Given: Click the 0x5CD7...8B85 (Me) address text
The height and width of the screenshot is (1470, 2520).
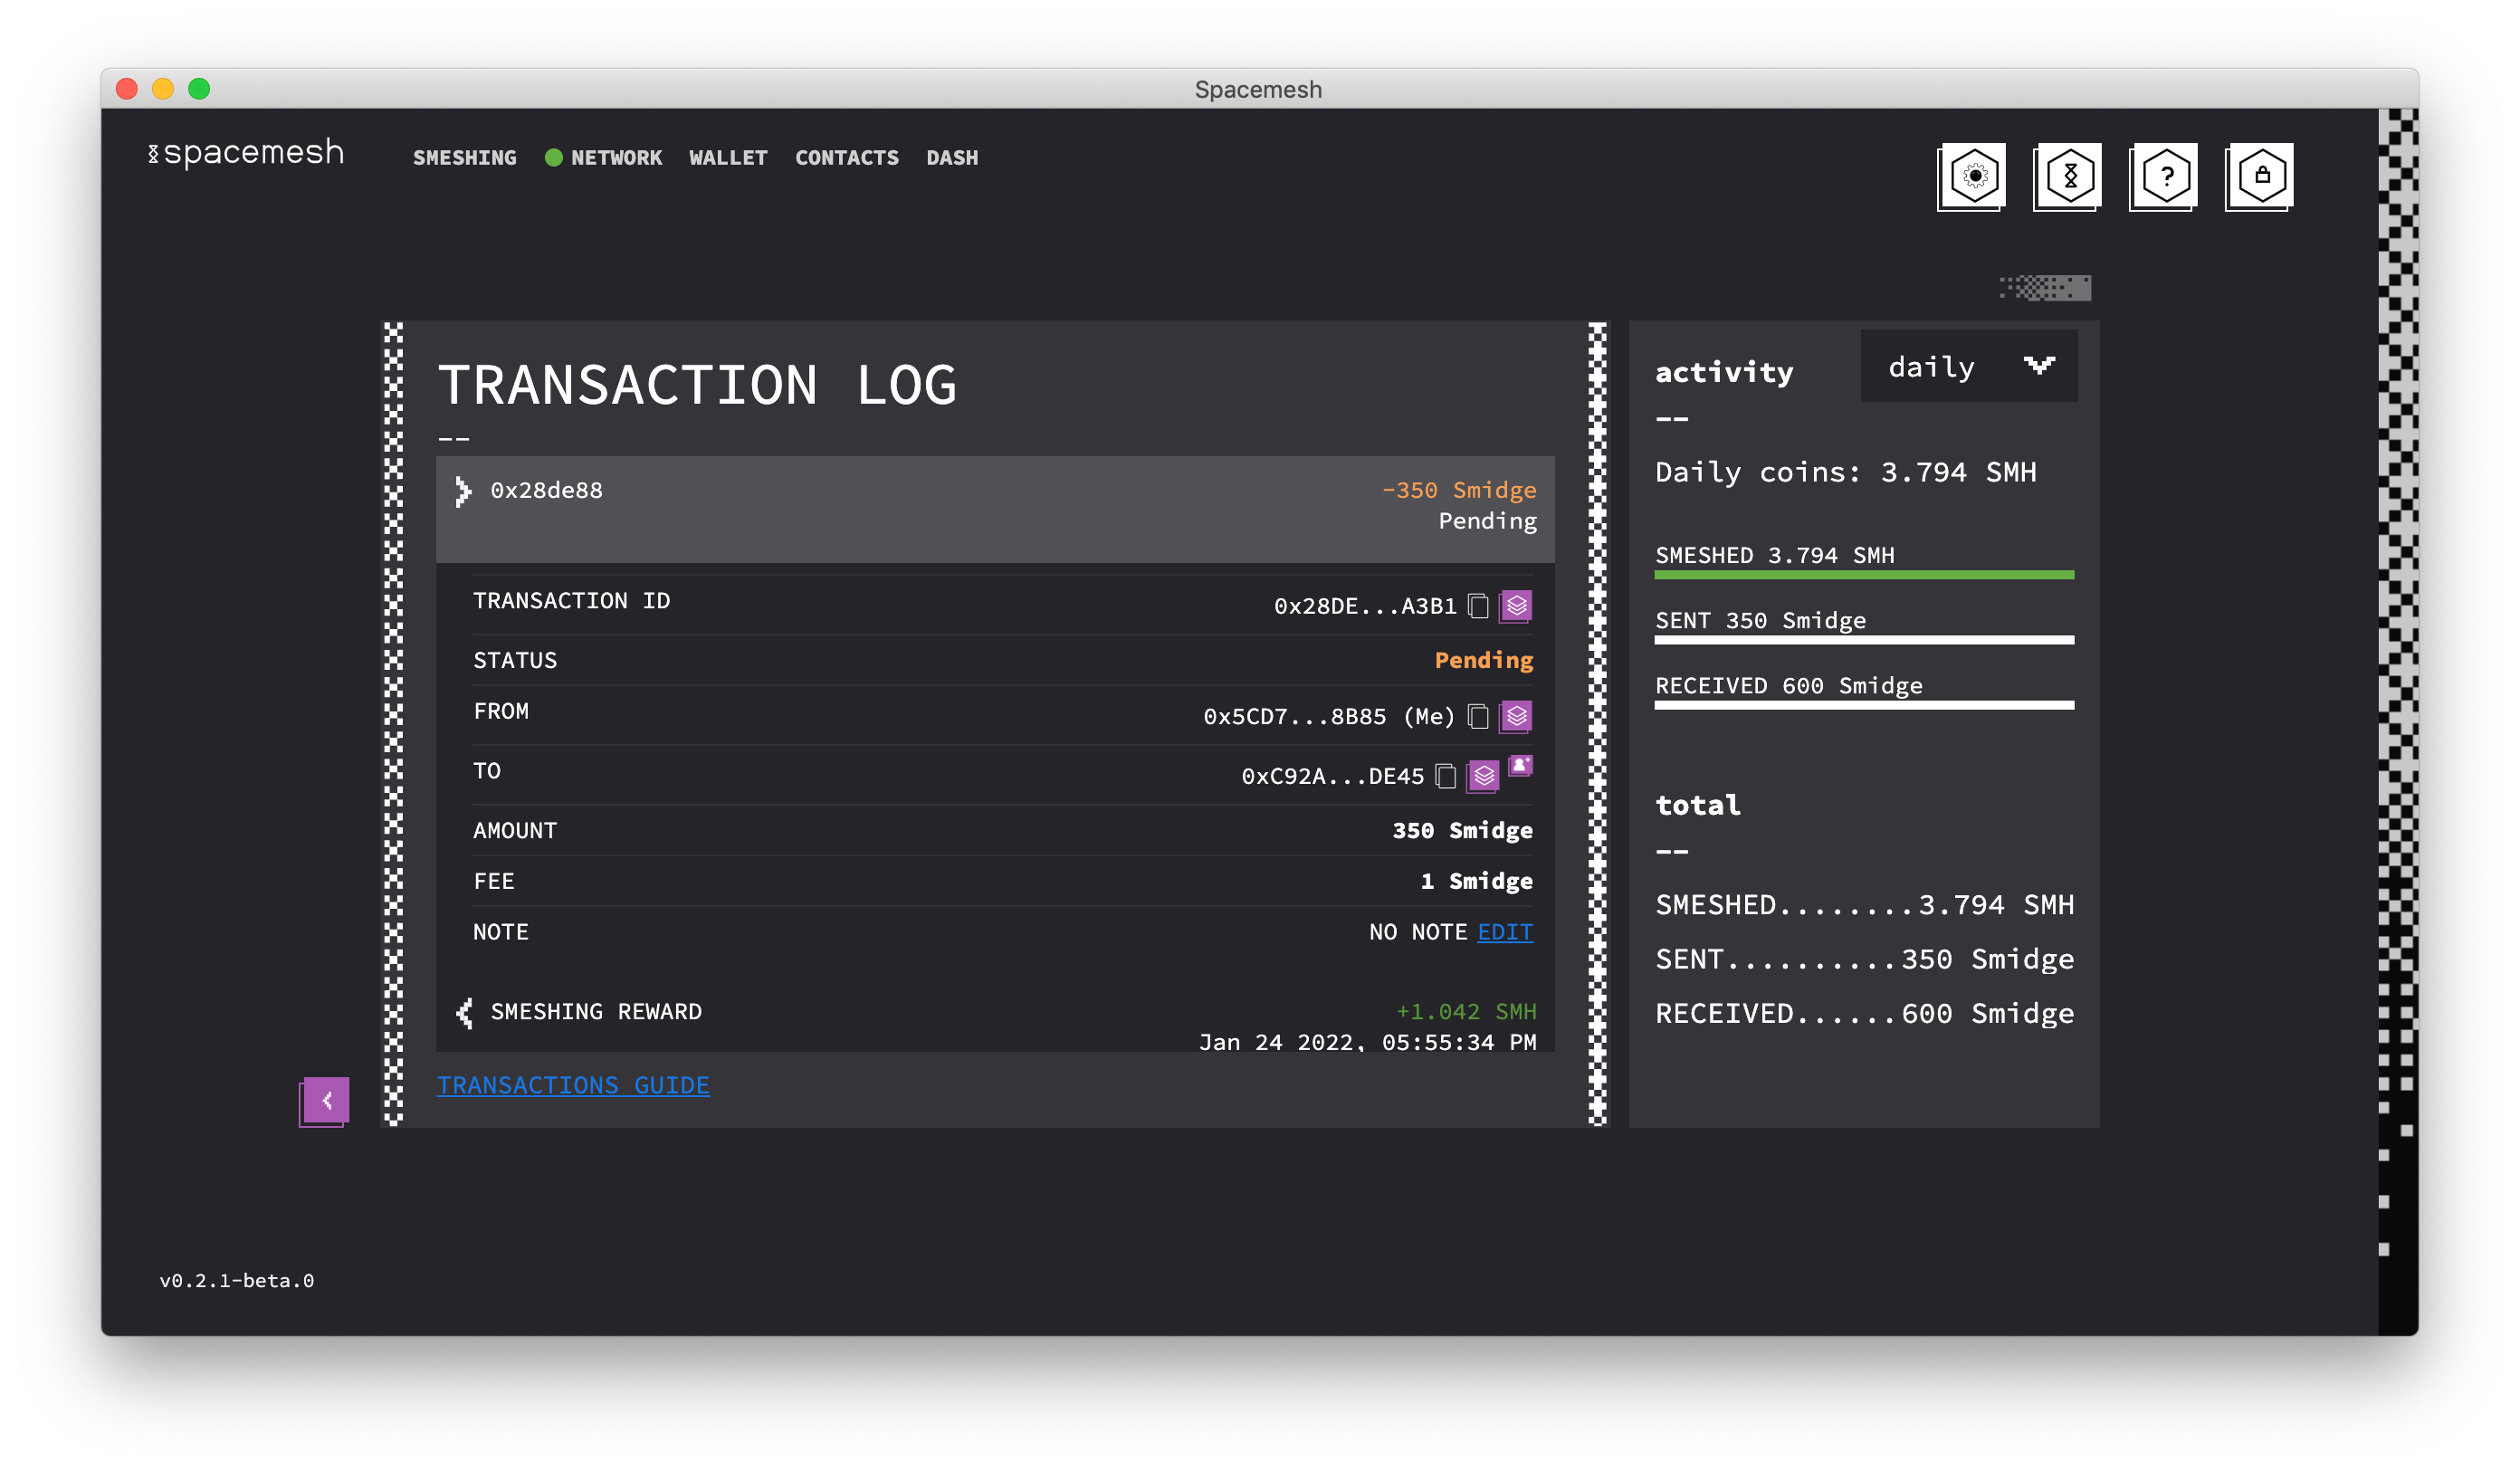Looking at the screenshot, I should (1329, 716).
